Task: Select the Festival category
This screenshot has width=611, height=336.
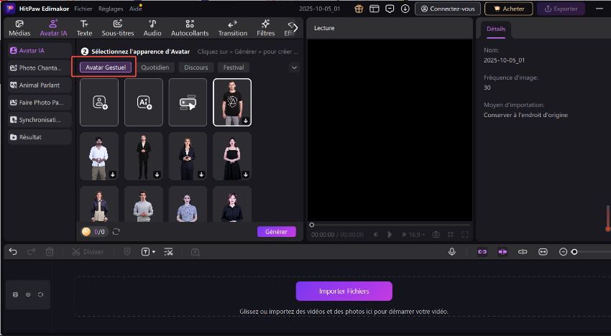Action: pos(234,67)
